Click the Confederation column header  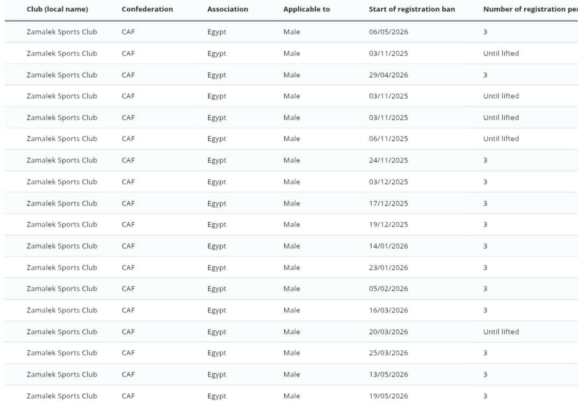click(147, 9)
